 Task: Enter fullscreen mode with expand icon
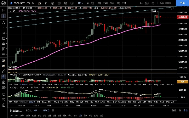(x=153, y=3)
